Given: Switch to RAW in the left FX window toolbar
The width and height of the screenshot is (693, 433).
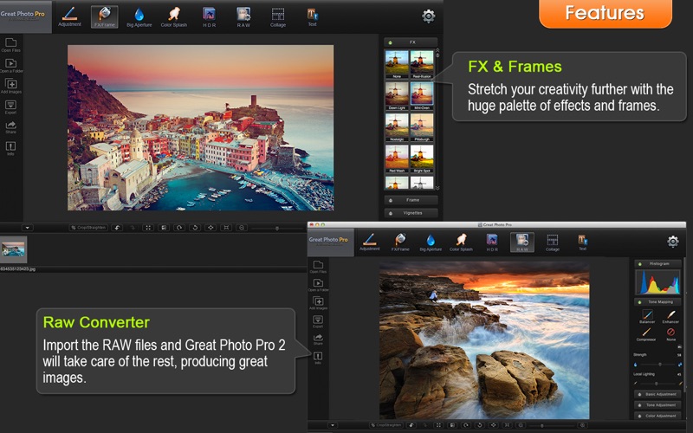Looking at the screenshot, I should (243, 16).
